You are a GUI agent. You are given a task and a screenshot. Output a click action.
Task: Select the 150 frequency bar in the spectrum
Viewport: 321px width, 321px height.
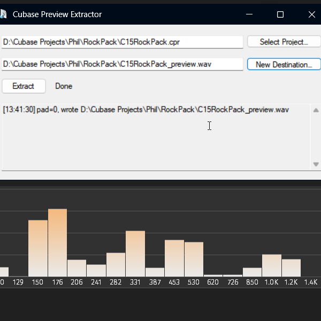tap(38, 248)
